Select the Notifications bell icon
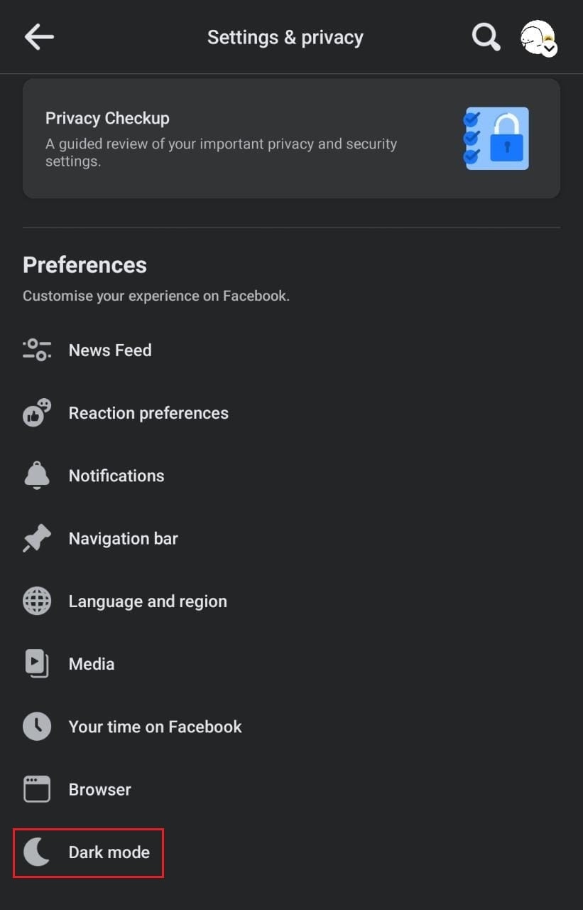The image size is (583, 910). 36,475
